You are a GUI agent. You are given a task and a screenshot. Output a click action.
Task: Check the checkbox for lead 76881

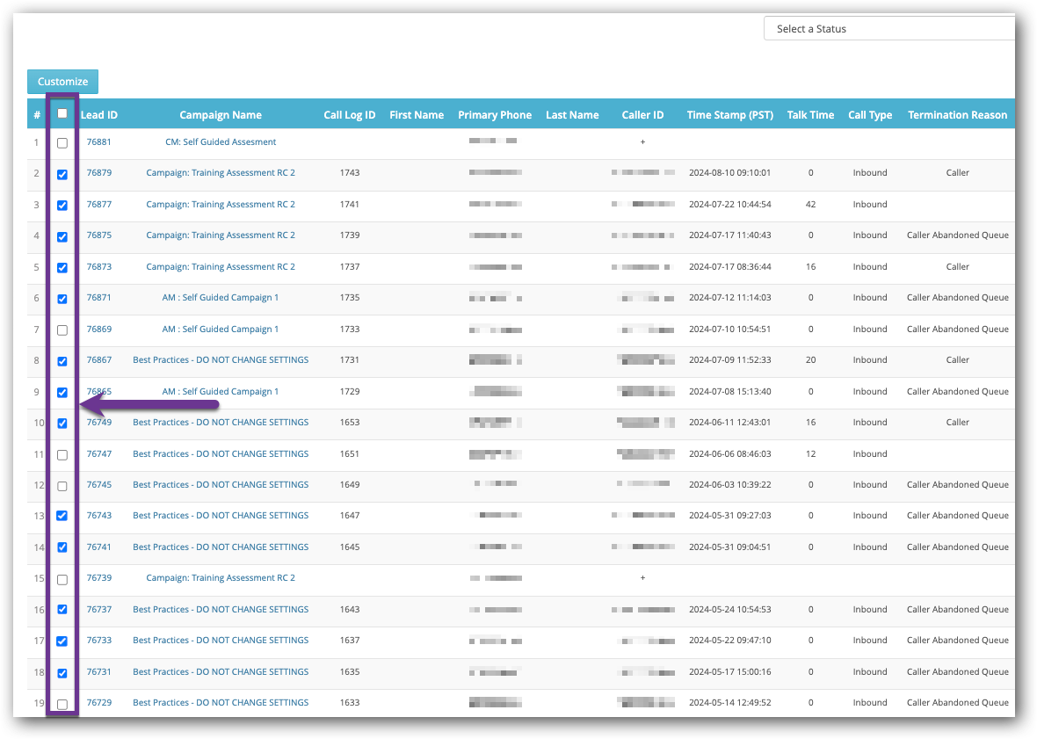click(x=62, y=142)
